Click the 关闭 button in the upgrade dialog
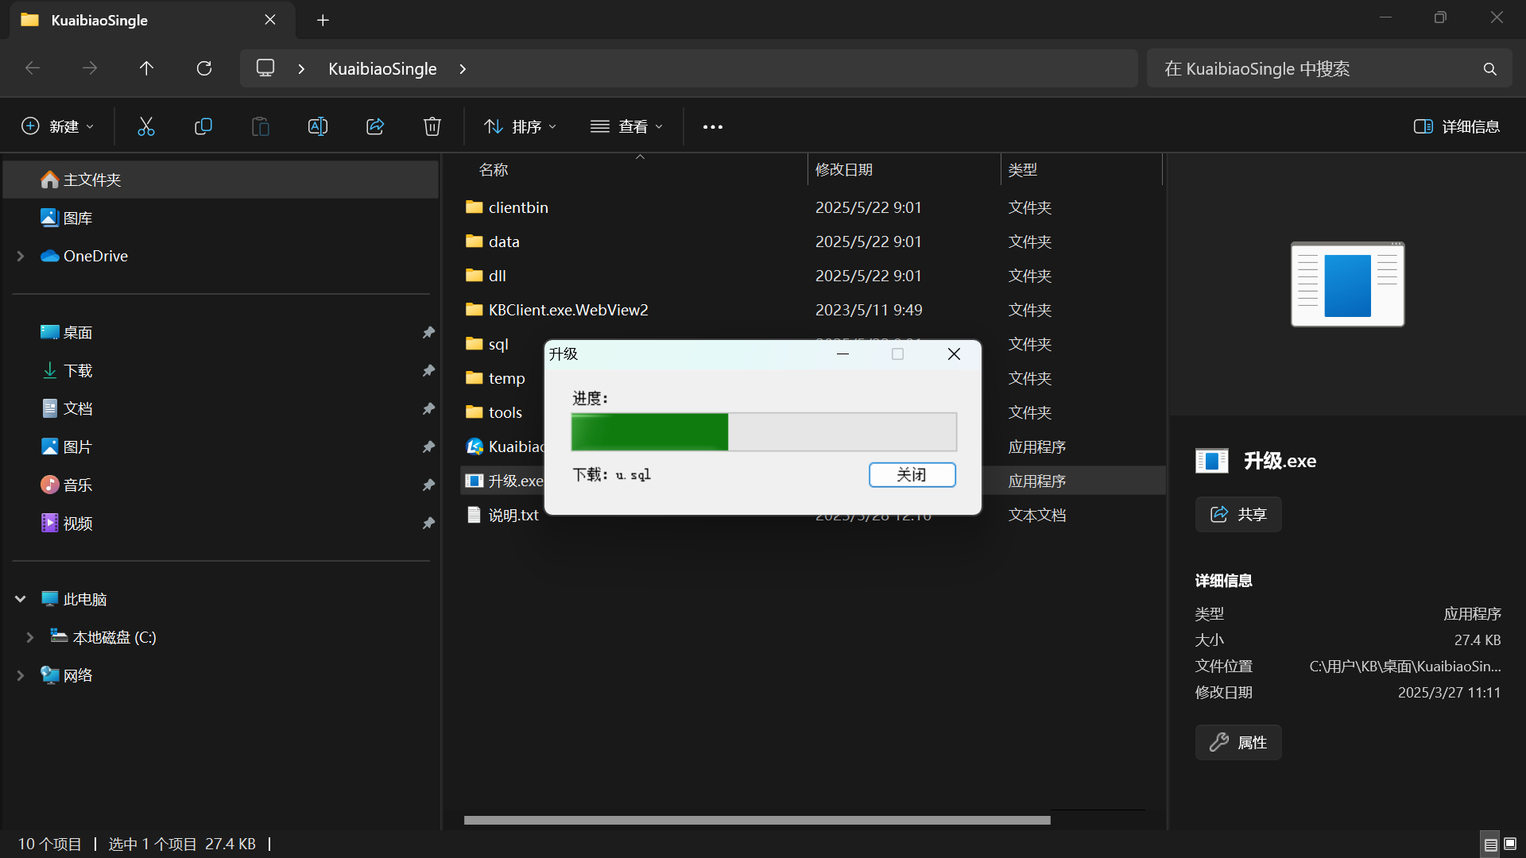Screen dimensions: 1526x858 [x=912, y=474]
